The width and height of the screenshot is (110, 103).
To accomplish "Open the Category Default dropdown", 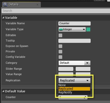I will pos(74,63).
